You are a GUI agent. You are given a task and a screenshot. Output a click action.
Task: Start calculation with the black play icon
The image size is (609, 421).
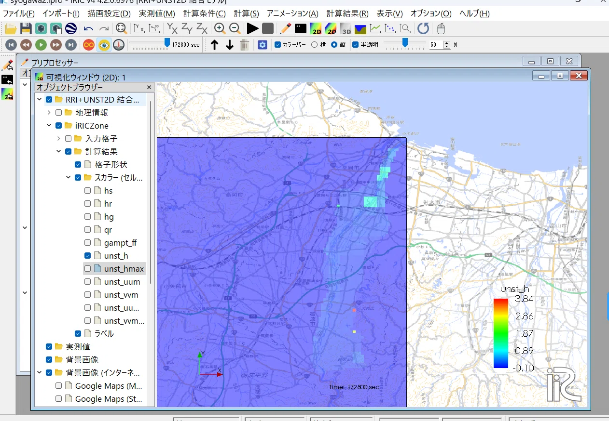coord(252,29)
